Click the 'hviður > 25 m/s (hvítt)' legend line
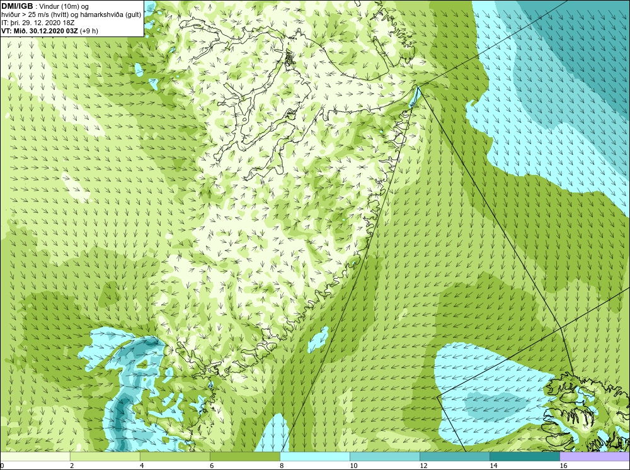The image size is (630, 470). 71,15
